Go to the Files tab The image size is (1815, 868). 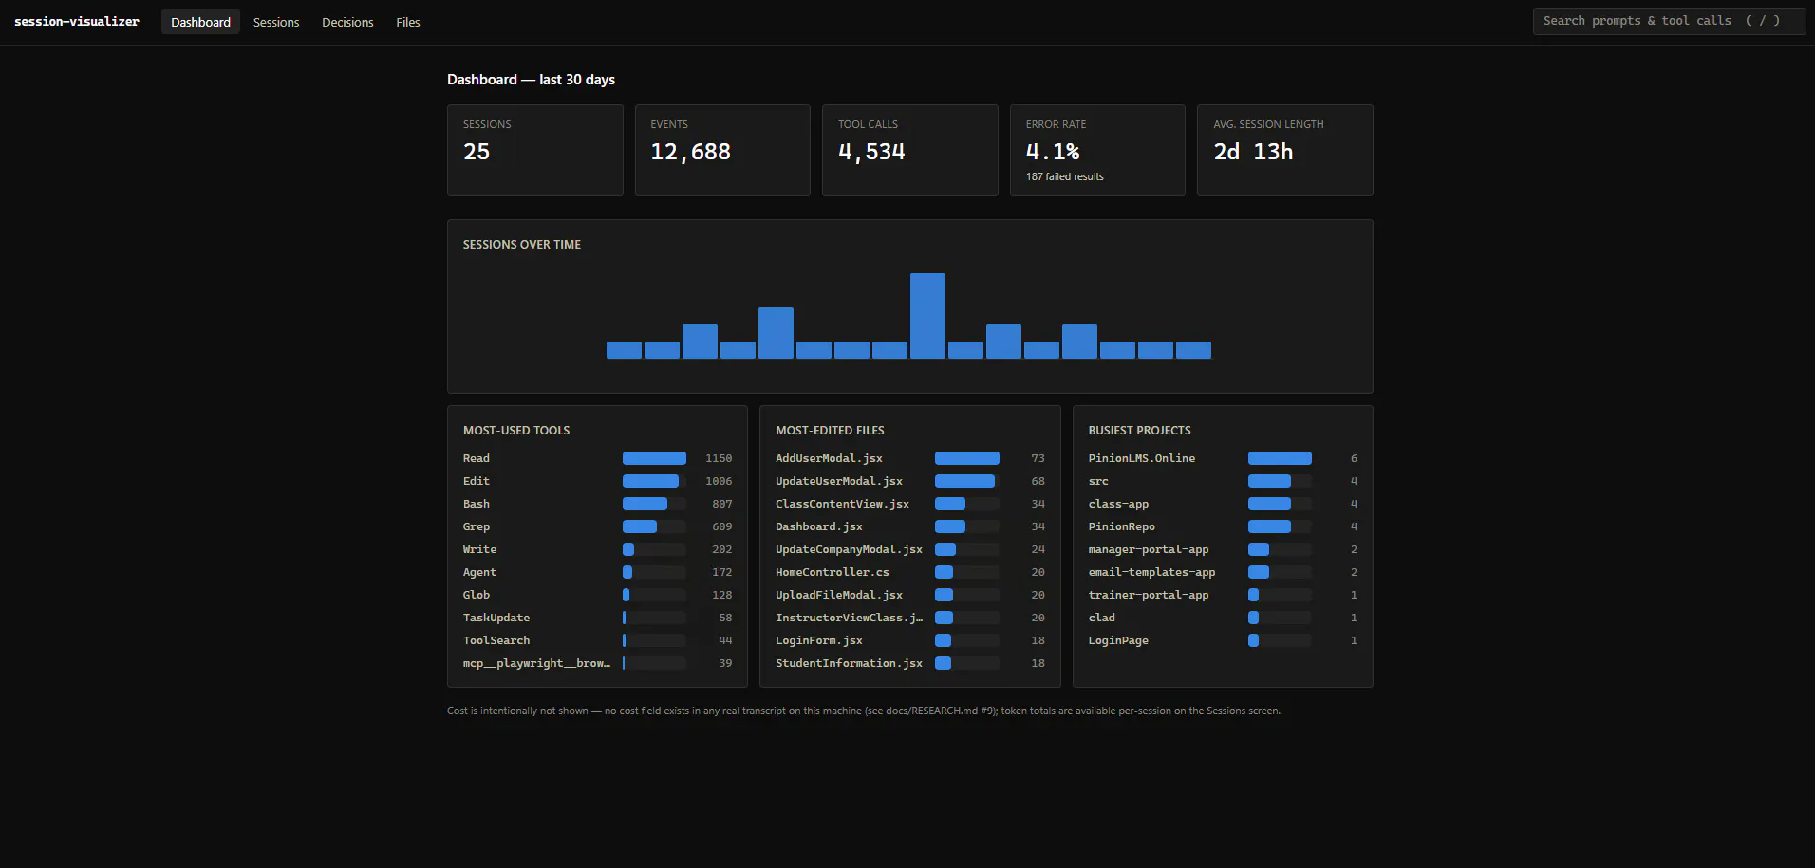pyautogui.click(x=408, y=22)
